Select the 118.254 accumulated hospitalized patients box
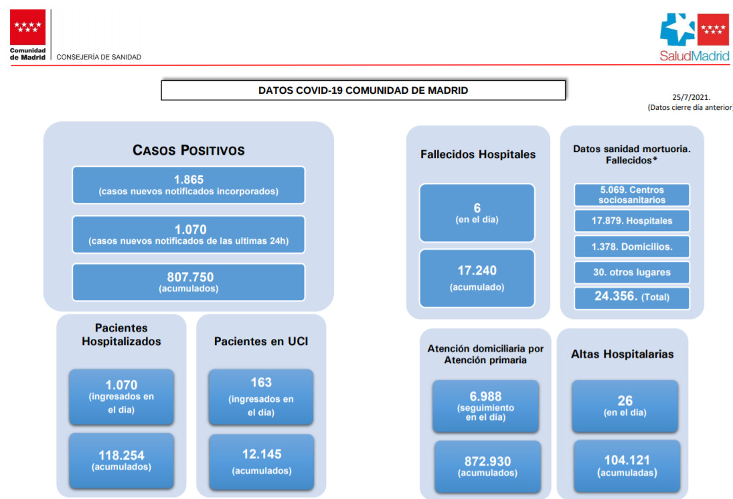Image resolution: width=733 pixels, height=499 pixels. pos(121,460)
